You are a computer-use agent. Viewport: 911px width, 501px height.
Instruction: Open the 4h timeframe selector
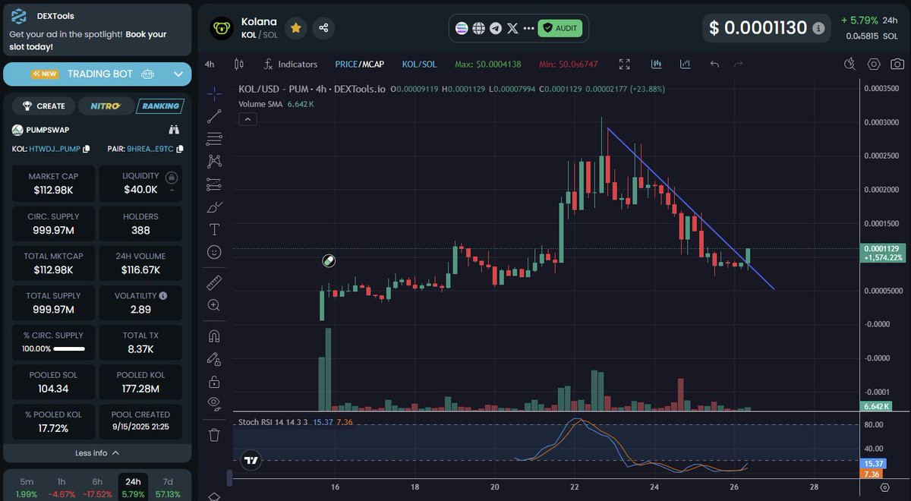(x=210, y=65)
